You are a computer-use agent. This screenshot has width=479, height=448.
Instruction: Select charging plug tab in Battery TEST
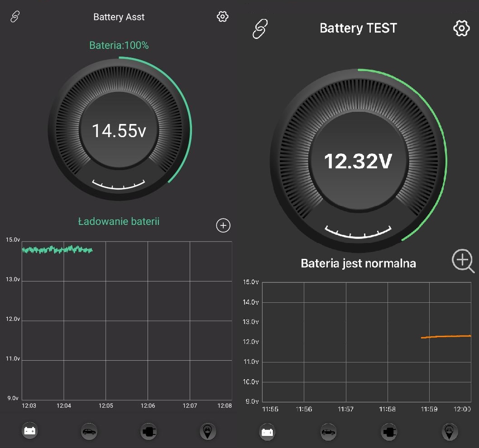pyautogui.click(x=389, y=432)
